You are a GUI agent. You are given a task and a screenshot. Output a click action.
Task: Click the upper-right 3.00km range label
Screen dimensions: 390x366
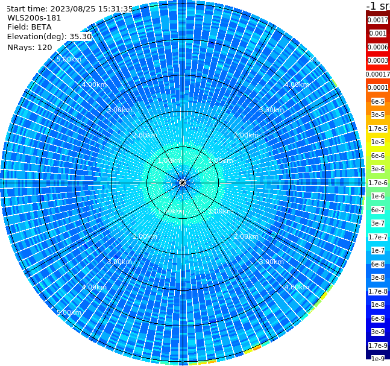(x=271, y=110)
